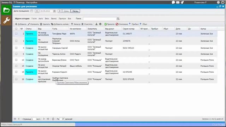
Task: Open the chat bubble icon in top bar
Action: click(173, 2)
